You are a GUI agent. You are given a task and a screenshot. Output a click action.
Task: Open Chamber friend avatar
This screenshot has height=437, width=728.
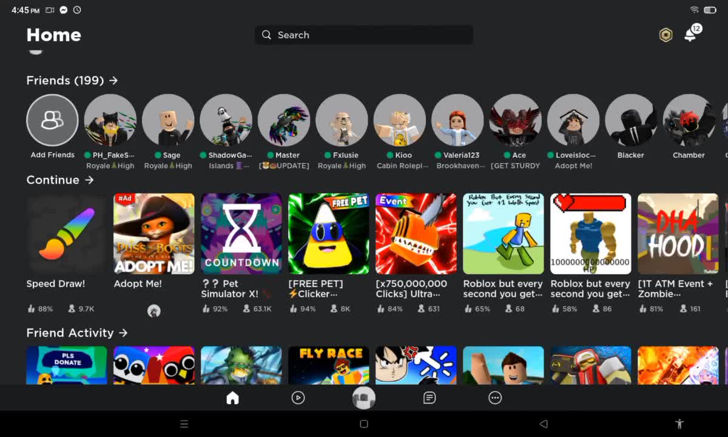689,120
